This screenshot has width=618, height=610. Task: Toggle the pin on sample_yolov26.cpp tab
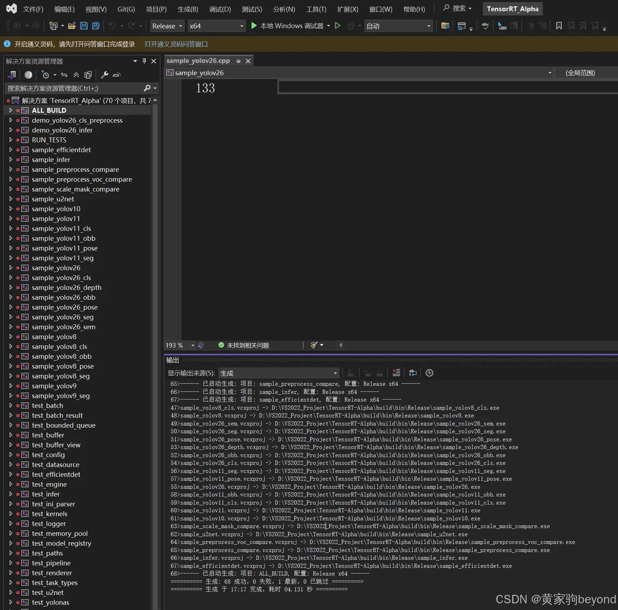[238, 61]
